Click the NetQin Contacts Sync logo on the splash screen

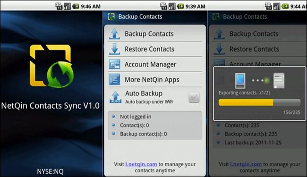(51, 66)
